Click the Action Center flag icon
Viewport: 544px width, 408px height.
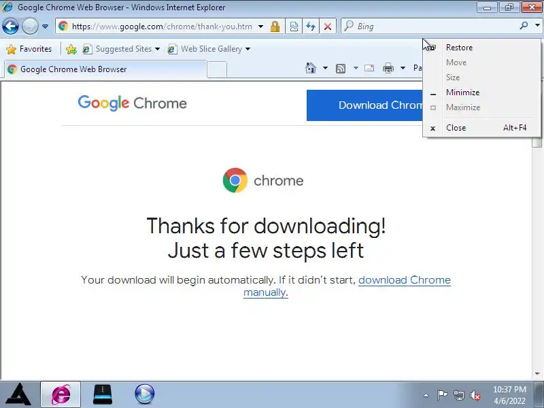pyautogui.click(x=442, y=395)
